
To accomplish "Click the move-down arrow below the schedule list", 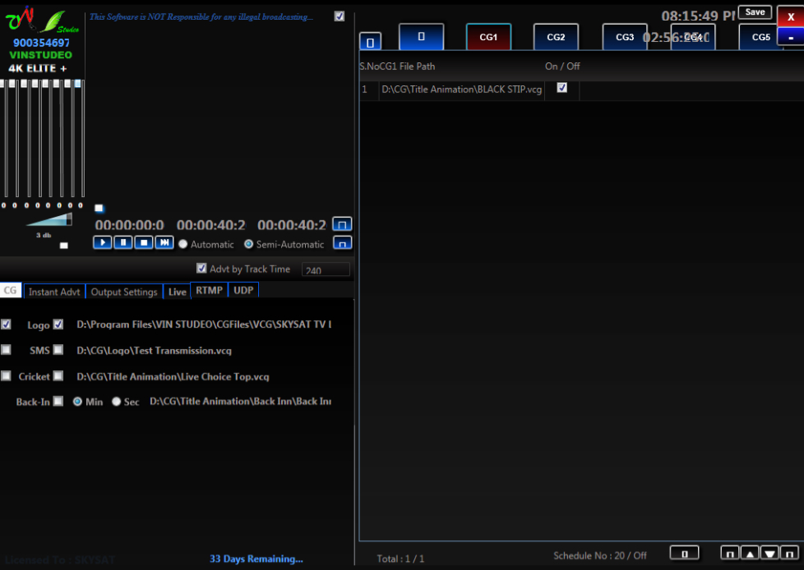I will (x=769, y=554).
